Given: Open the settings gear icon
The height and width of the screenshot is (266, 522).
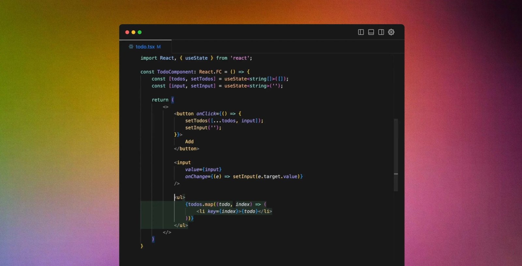Looking at the screenshot, I should pos(391,32).
